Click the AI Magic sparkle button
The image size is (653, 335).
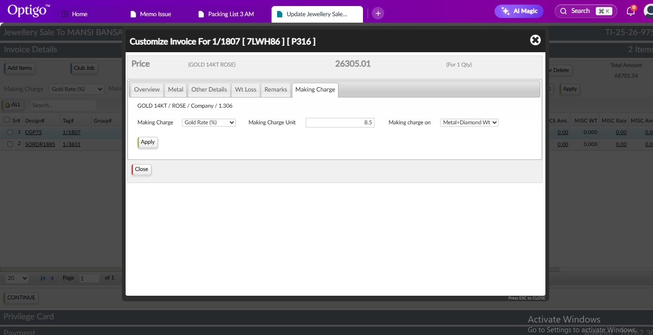(519, 11)
